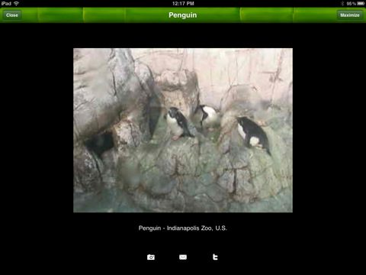Viewport: 366px width, 275px height.
Task: Tap the Penguin title in green header
Action: point(183,15)
